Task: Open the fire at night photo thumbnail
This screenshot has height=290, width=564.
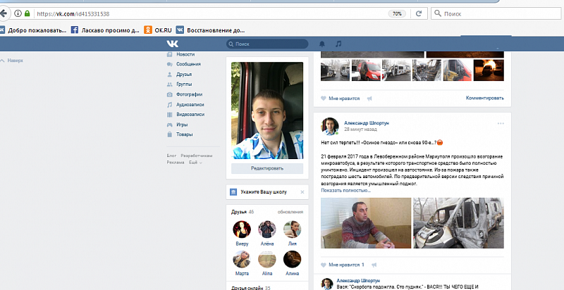Action: click(489, 70)
